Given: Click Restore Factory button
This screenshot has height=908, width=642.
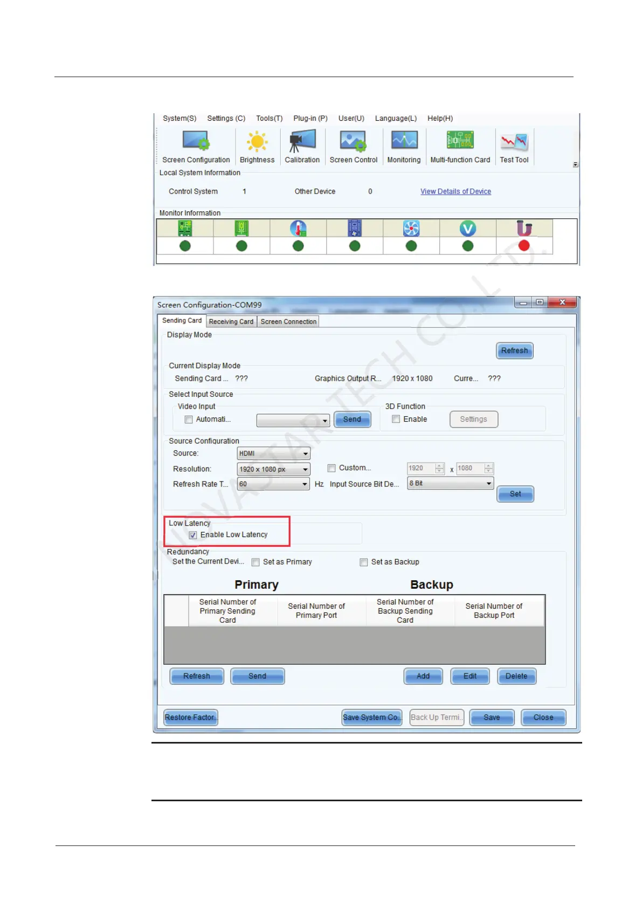Looking at the screenshot, I should pyautogui.click(x=191, y=718).
